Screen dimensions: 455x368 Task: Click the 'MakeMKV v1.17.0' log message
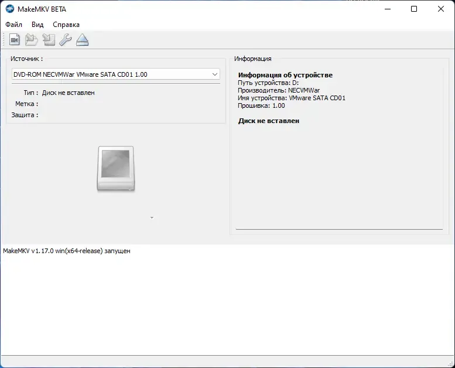click(66, 251)
